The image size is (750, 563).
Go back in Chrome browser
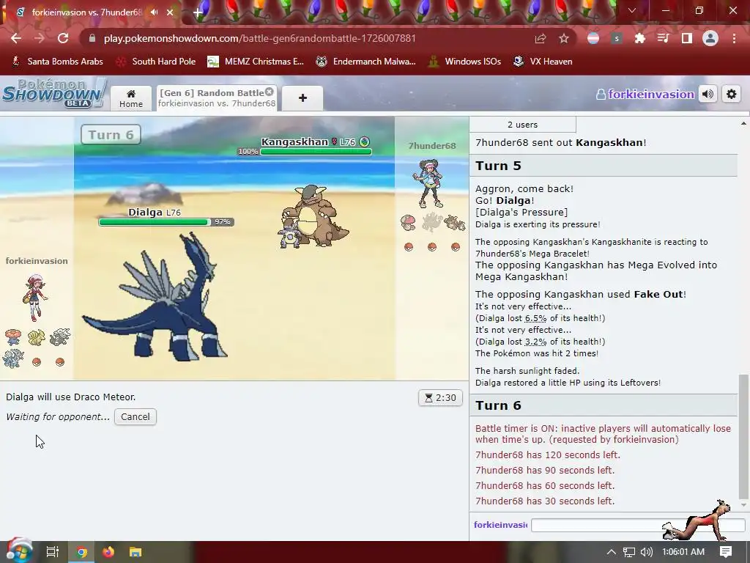[16, 38]
